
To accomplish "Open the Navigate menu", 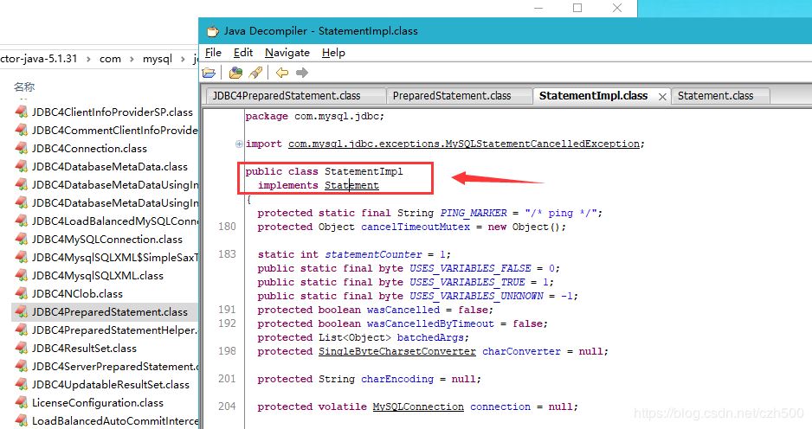I will 287,52.
